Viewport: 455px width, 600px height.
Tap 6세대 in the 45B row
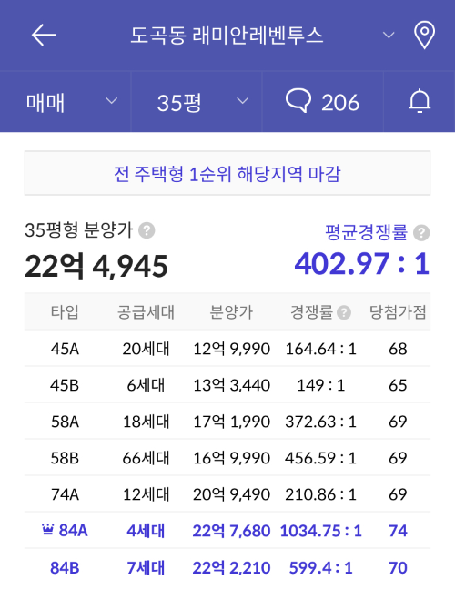(146, 385)
